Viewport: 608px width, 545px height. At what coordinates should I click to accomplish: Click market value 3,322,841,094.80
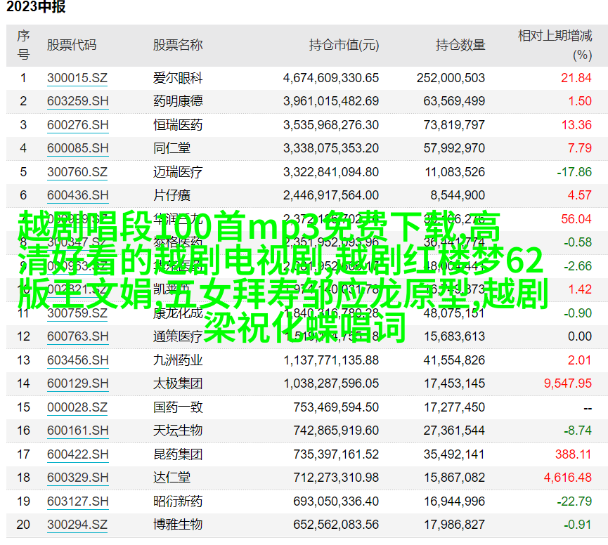[331, 172]
